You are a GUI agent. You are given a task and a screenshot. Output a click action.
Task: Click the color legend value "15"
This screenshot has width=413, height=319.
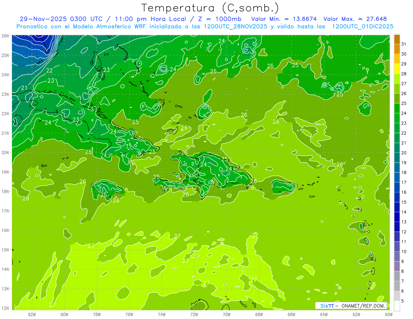(404, 202)
